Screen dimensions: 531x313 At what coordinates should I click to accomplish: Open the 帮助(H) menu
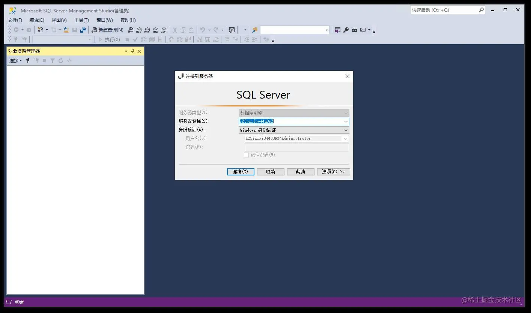coord(128,20)
